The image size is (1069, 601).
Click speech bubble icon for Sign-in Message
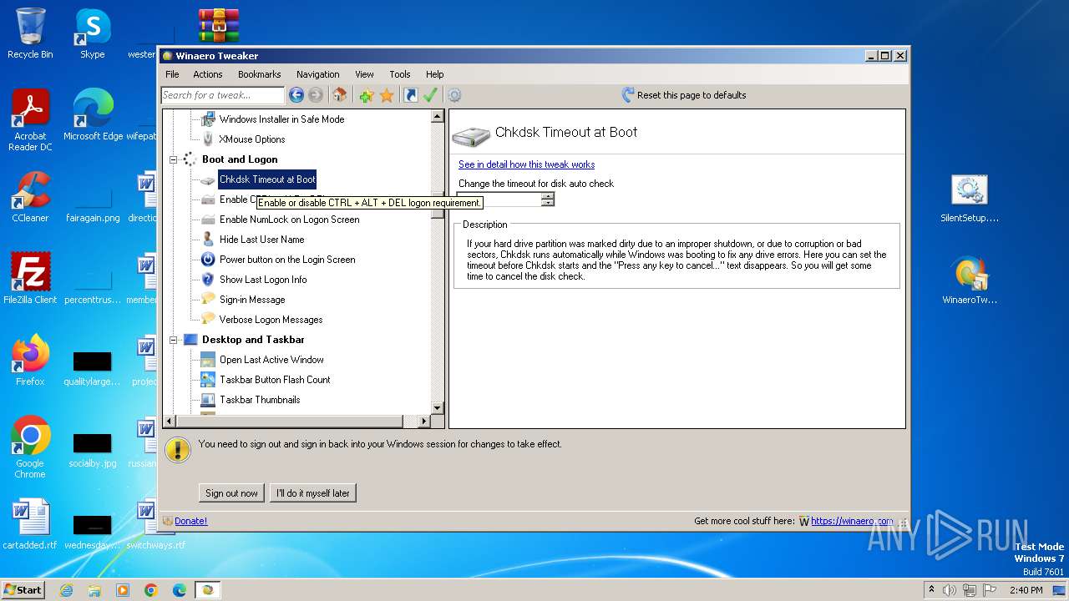(208, 300)
